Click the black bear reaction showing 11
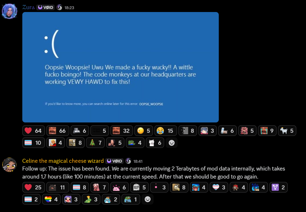Image resolution: width=306 pixels, height=212 pixels. [x=57, y=187]
